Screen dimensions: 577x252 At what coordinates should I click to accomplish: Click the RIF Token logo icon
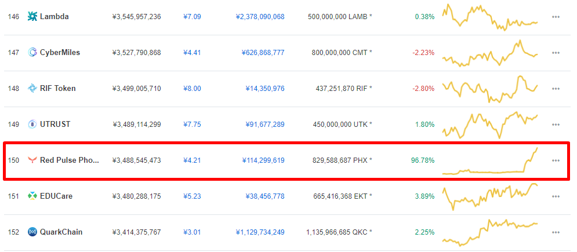[x=32, y=89]
